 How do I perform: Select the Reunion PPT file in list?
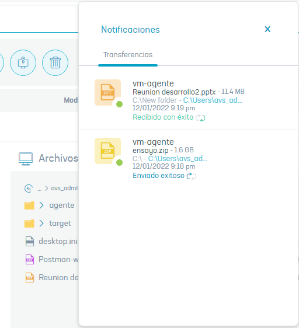click(51, 278)
